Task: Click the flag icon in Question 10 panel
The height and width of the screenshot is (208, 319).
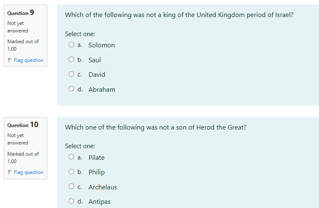Action: click(10, 172)
